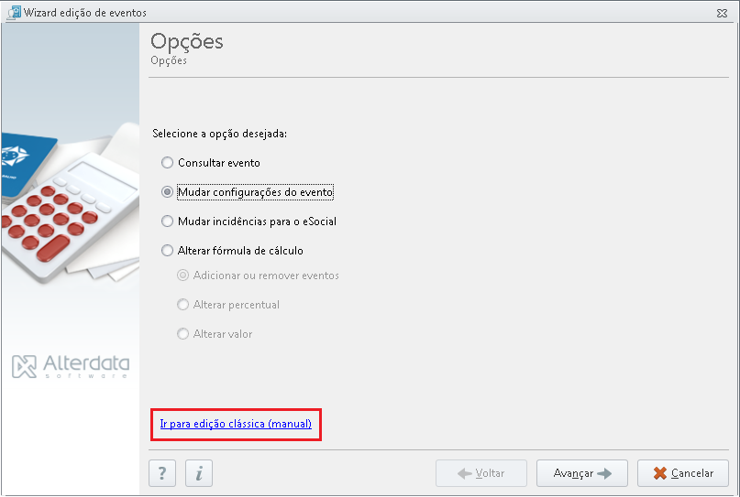740x497 pixels.
Task: Click the Alterdata software logo
Action: click(71, 366)
